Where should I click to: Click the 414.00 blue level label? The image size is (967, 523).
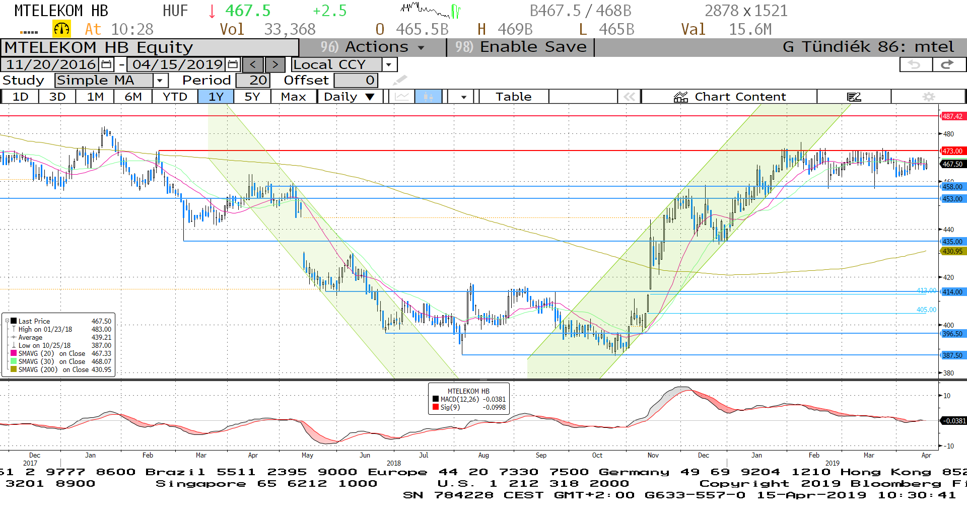[x=952, y=292]
